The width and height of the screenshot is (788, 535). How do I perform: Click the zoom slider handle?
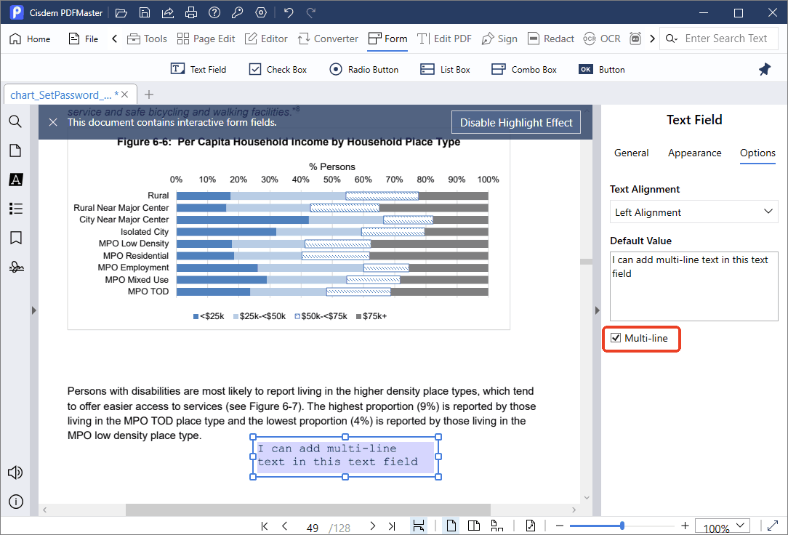point(622,526)
